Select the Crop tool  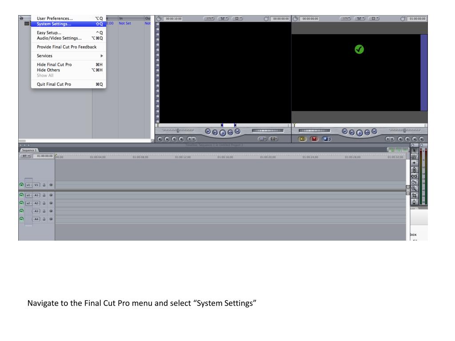(414, 195)
